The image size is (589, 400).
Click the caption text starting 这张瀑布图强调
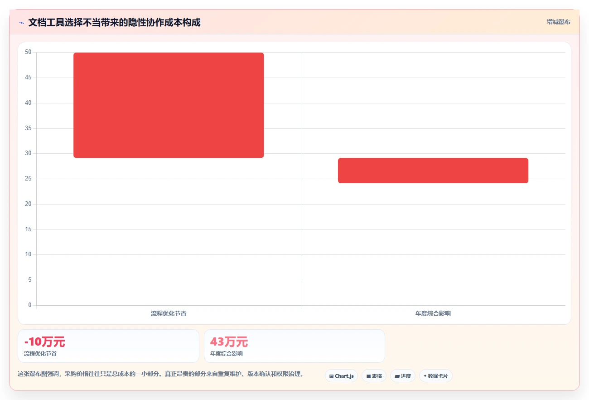pyautogui.click(x=160, y=374)
